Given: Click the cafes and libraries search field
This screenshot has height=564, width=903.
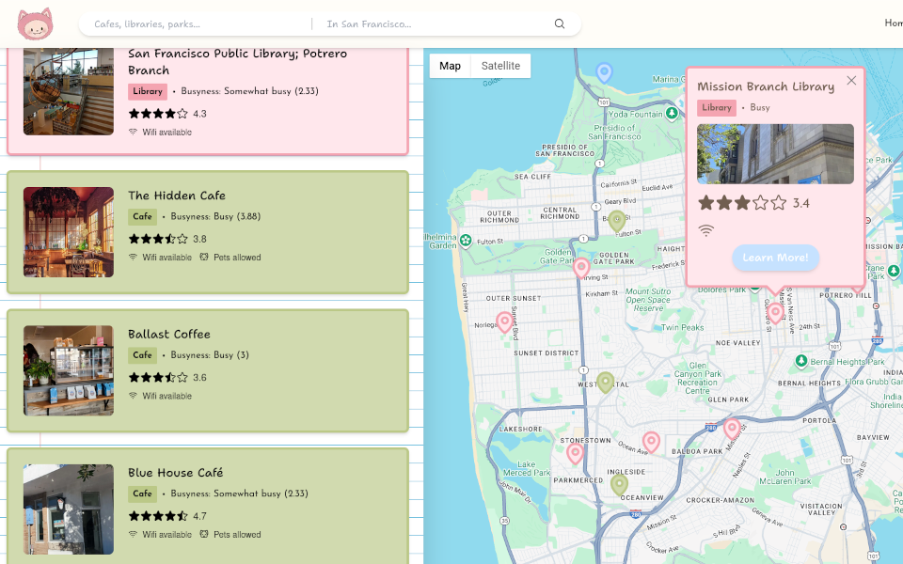Looking at the screenshot, I should click(188, 23).
